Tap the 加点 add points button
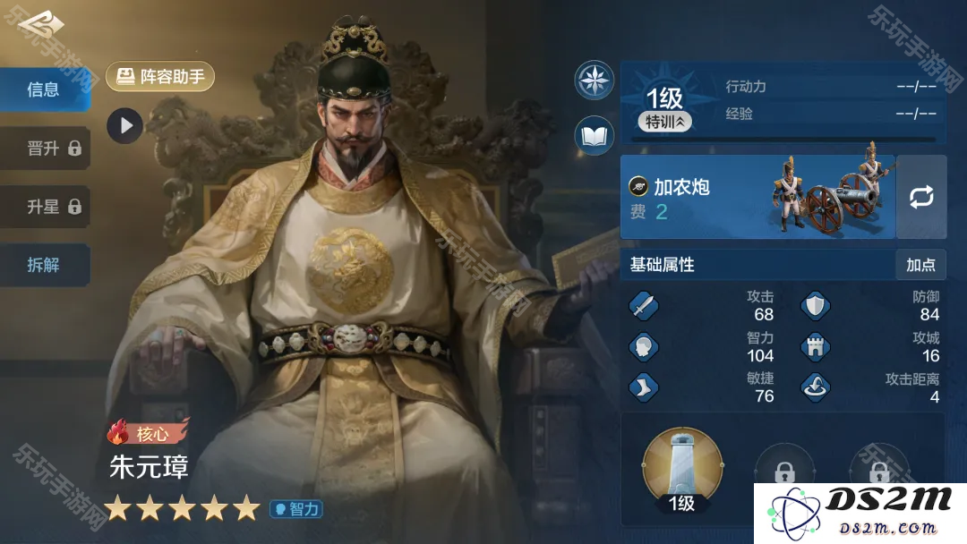This screenshot has width=967, height=544. click(x=920, y=265)
